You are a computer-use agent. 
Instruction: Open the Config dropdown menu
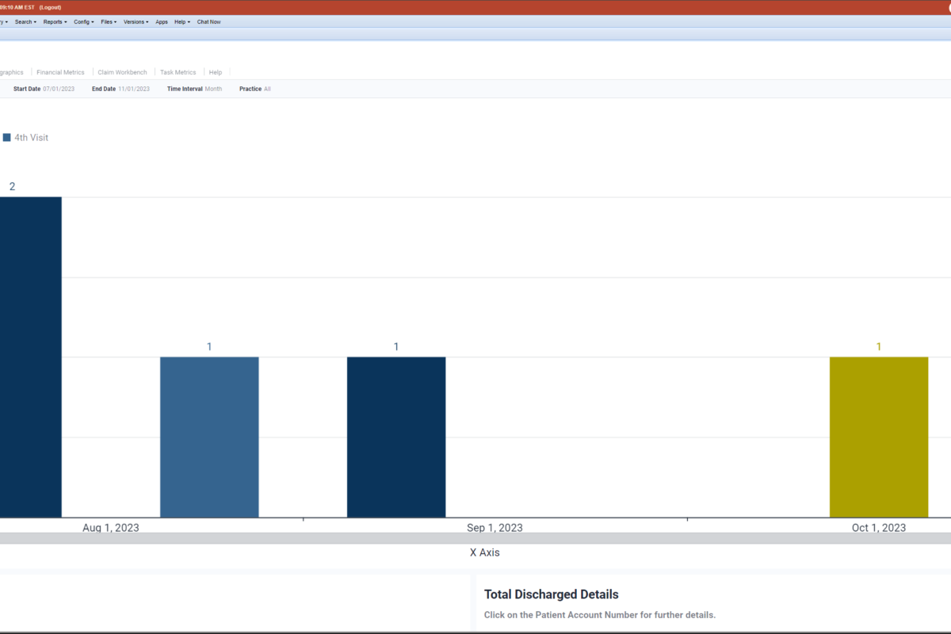[x=83, y=22]
